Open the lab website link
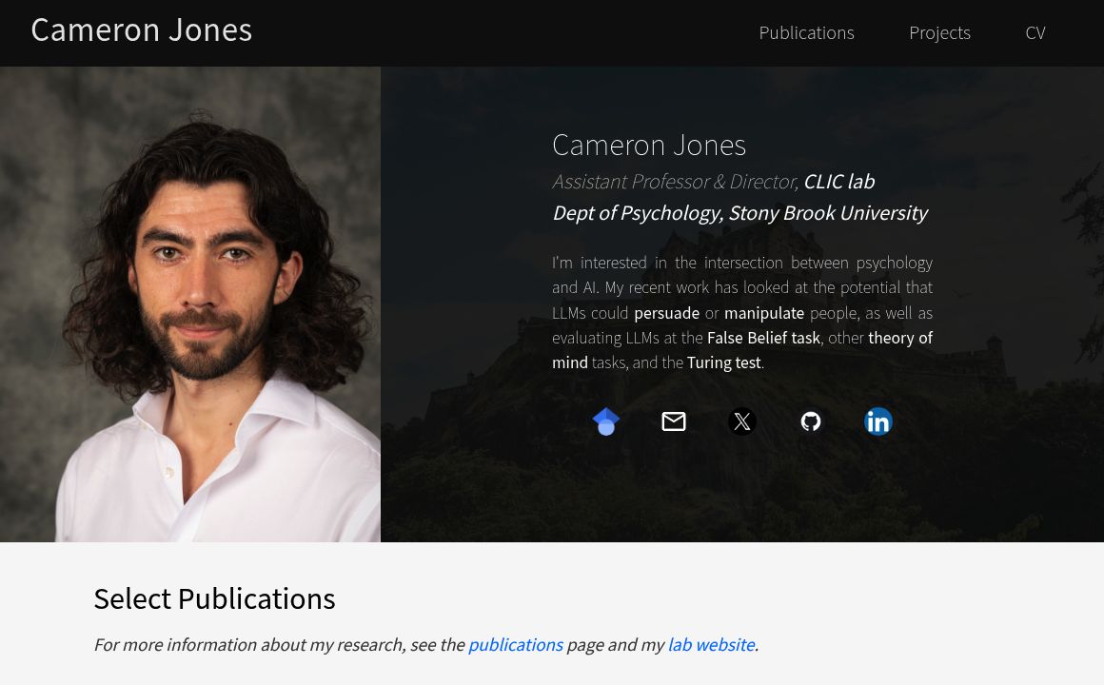The image size is (1104, 685). pos(711,644)
